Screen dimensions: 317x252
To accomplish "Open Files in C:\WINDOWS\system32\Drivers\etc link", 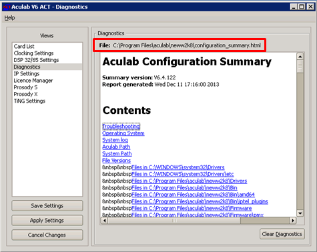I will point(183,174).
